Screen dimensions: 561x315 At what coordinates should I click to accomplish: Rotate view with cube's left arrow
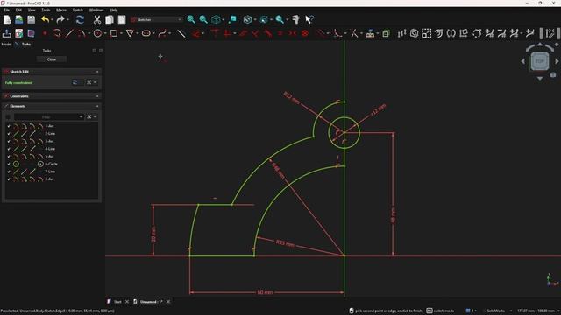point(522,61)
